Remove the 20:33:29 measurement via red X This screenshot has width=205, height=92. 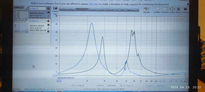[x=48, y=9]
